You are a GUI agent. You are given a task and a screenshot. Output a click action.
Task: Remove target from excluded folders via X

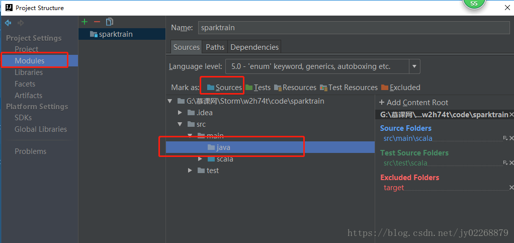tap(511, 187)
